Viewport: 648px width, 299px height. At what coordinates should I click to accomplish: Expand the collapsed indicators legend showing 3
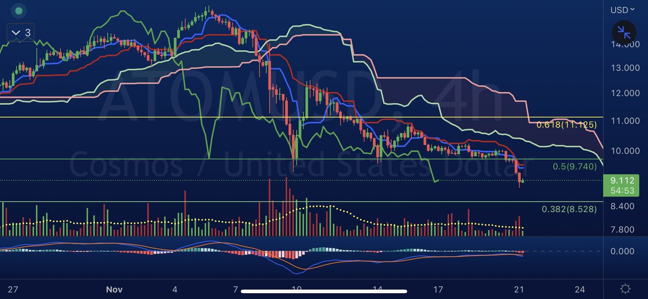click(x=21, y=33)
